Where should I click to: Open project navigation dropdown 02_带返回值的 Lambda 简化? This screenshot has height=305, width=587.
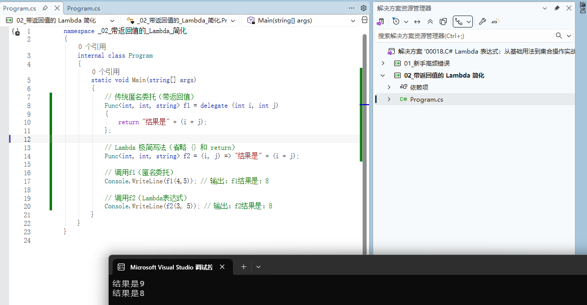[x=60, y=21]
